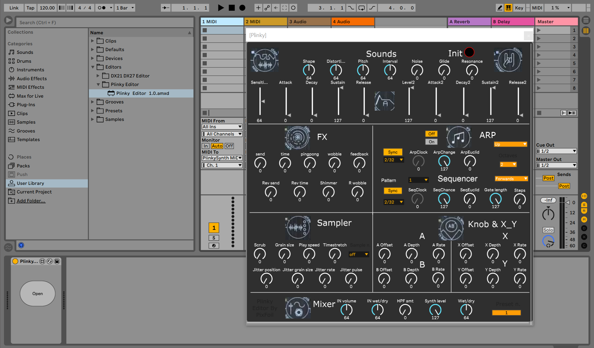The image size is (594, 348).
Task: Turn ARP On with the On button
Action: 431,142
